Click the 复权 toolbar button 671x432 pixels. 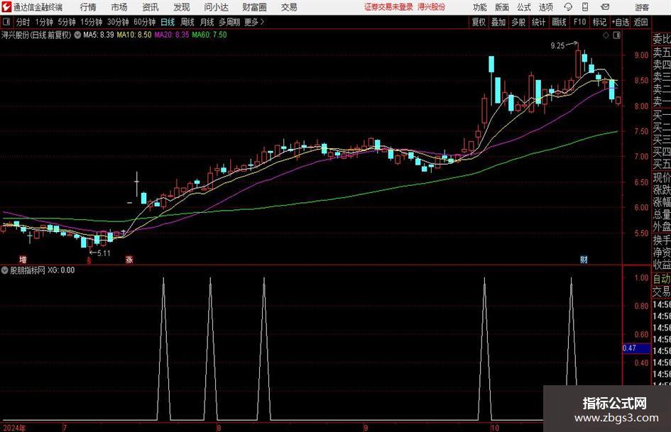coord(479,22)
